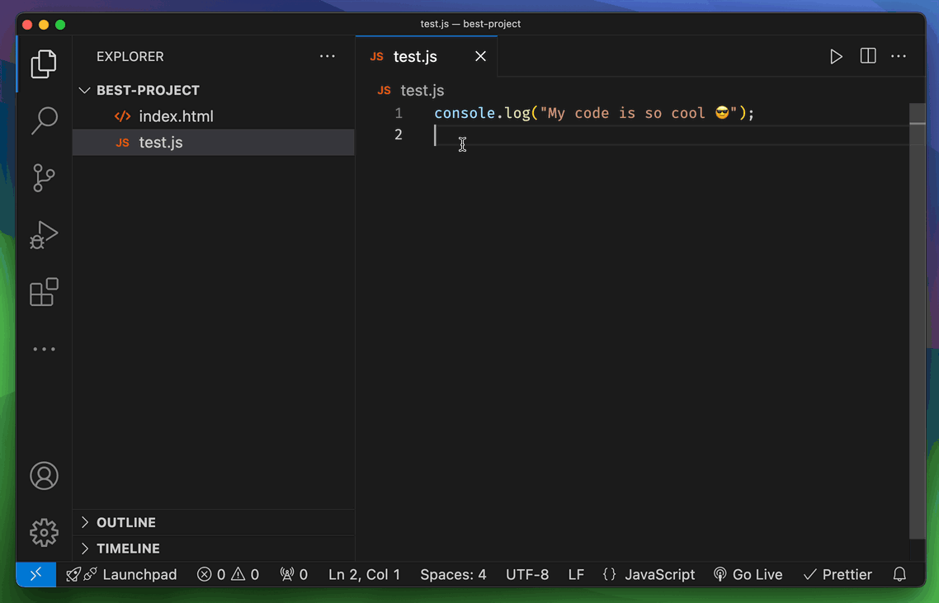
Task: Collapse the BEST-PROJECT folder
Action: click(x=214, y=91)
